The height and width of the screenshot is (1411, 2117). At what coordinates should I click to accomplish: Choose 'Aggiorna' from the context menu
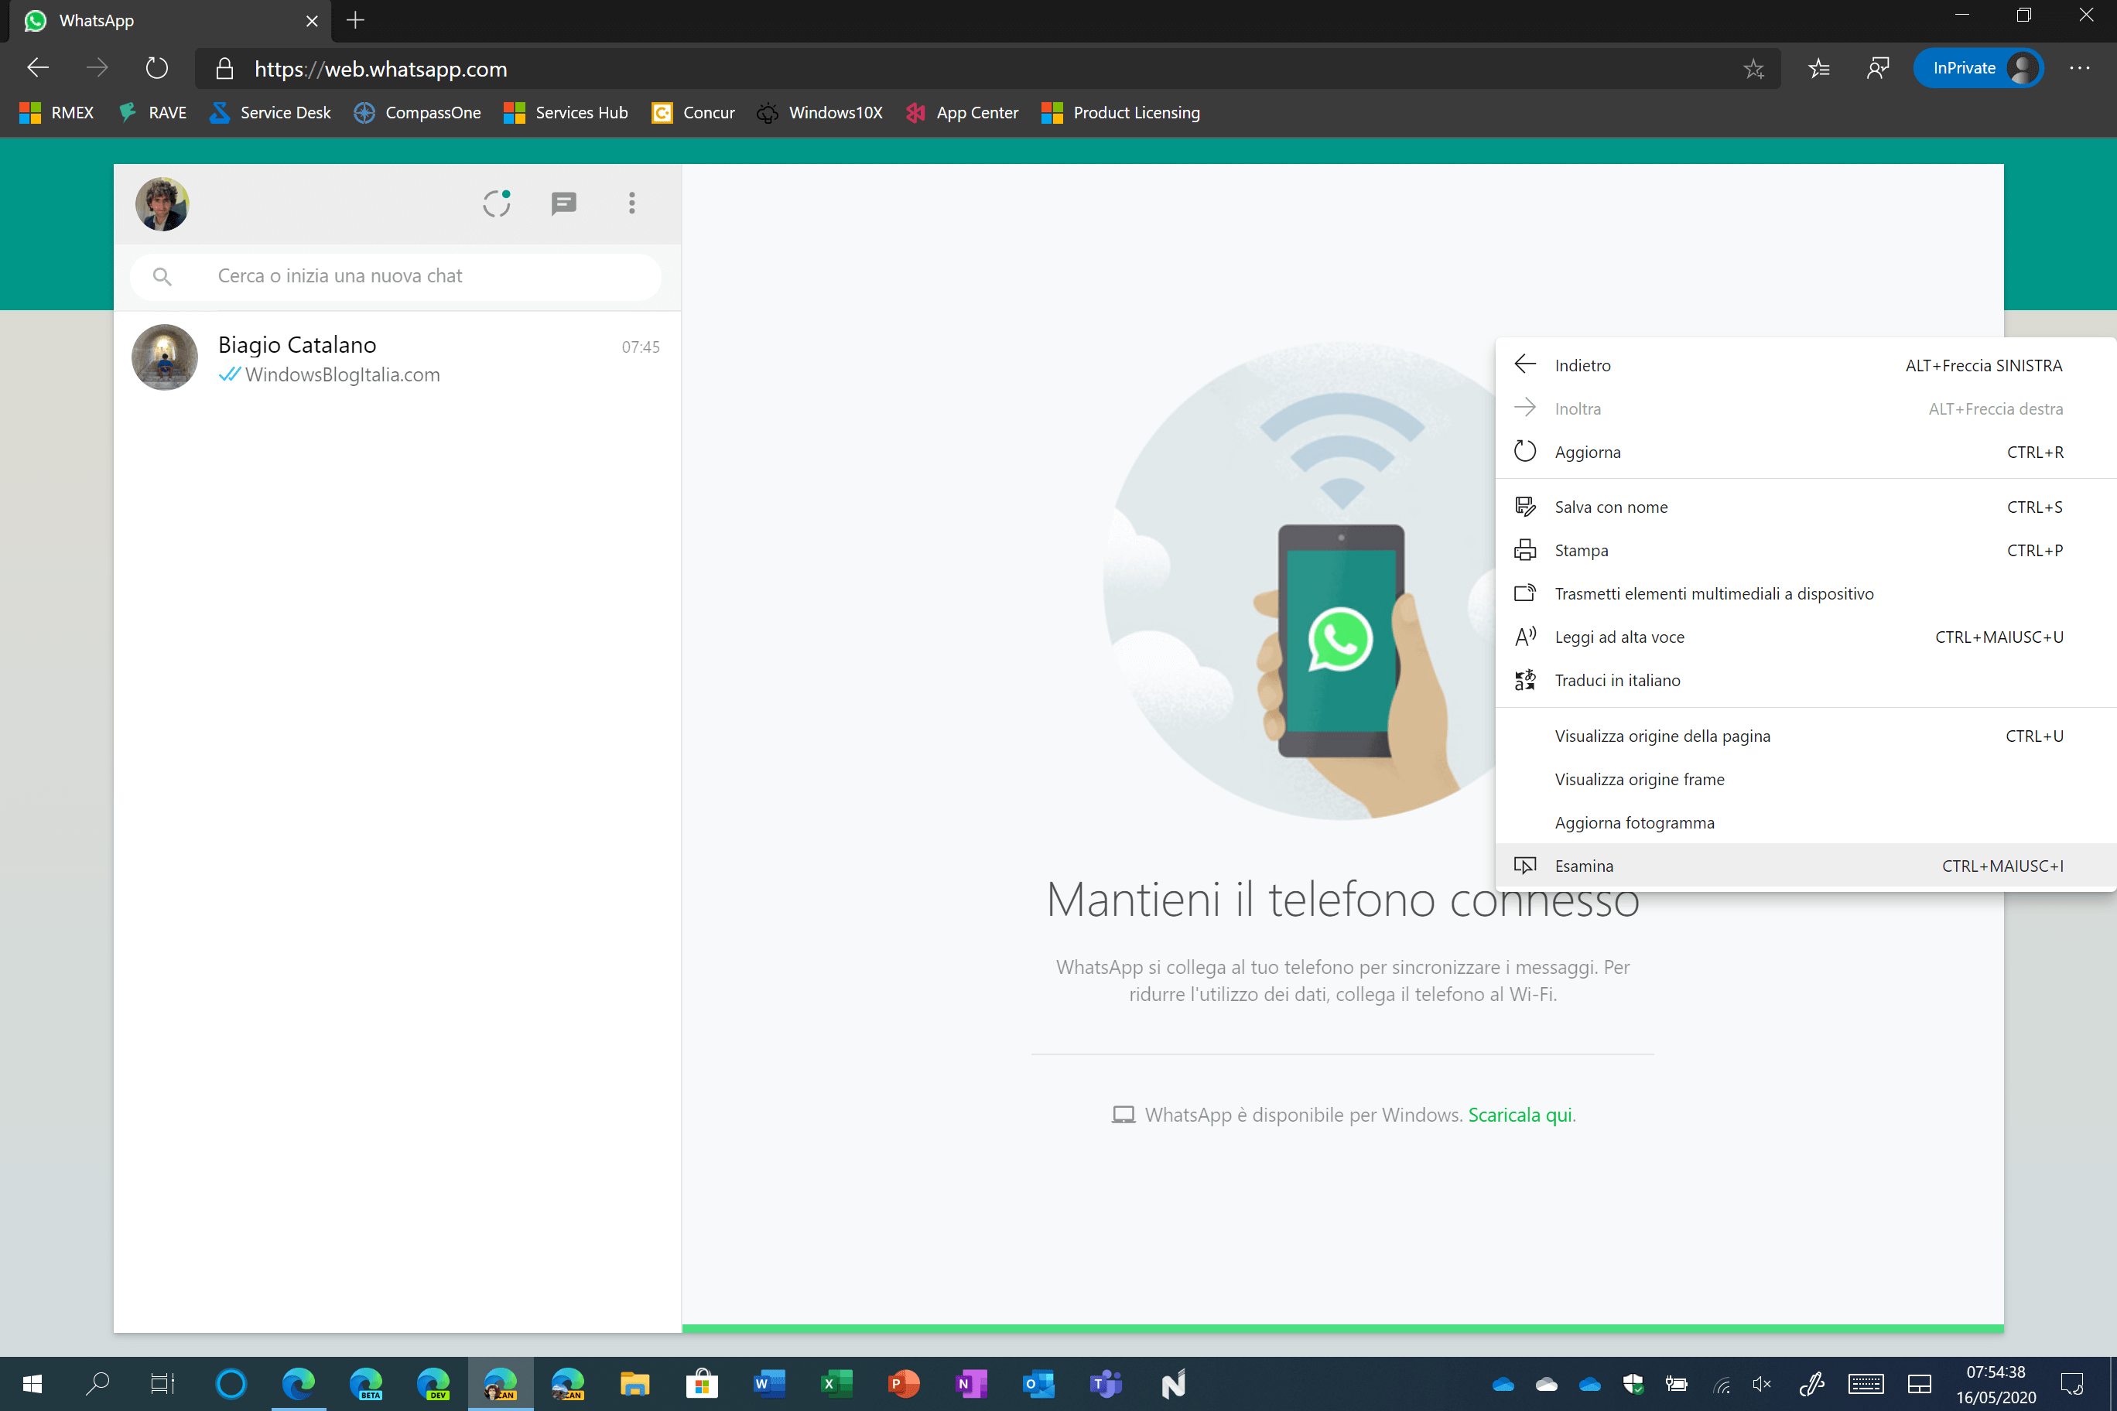click(1806, 452)
